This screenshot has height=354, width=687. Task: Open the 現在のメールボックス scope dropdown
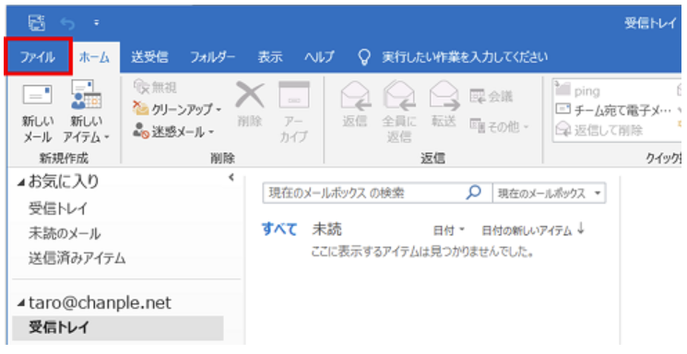[x=549, y=194]
